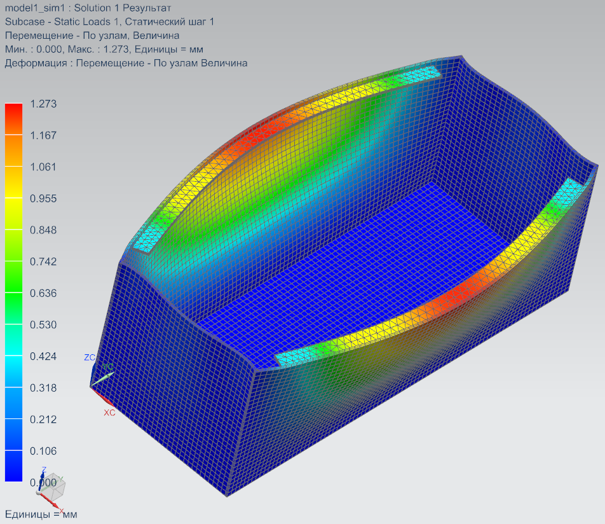
Task: Click the 'Перемещение - По узлам, Величина' header line
Action: coord(92,36)
